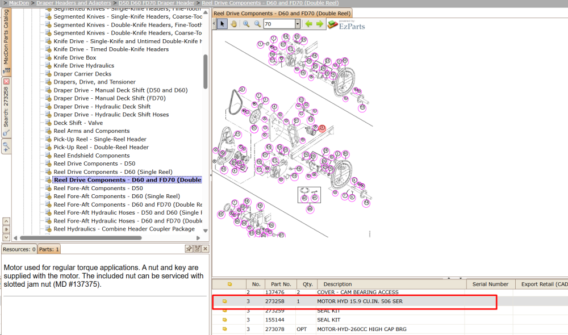Screen dimensions: 568x335
Task: Open Reel Endshield Components in tree
Action: [91, 156]
